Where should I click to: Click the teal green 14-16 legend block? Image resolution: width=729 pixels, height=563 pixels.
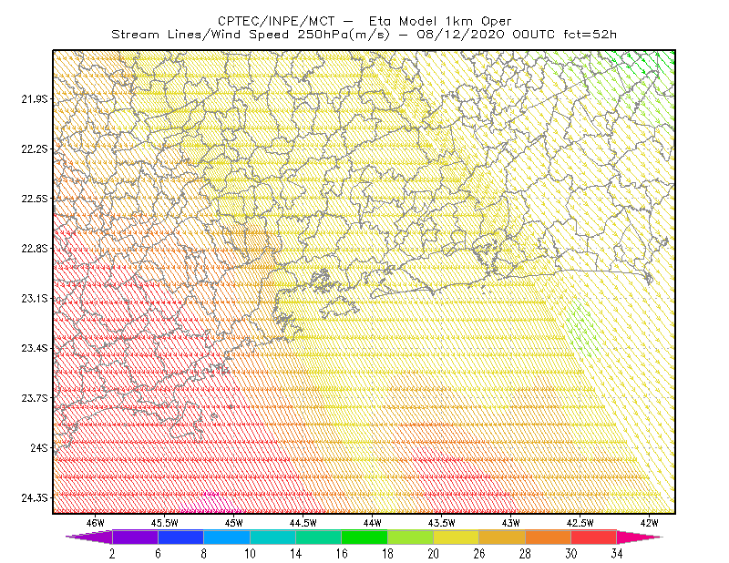318,537
